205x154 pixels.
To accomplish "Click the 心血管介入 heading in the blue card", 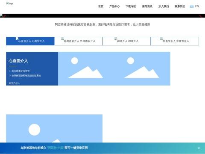I will 18,61.
